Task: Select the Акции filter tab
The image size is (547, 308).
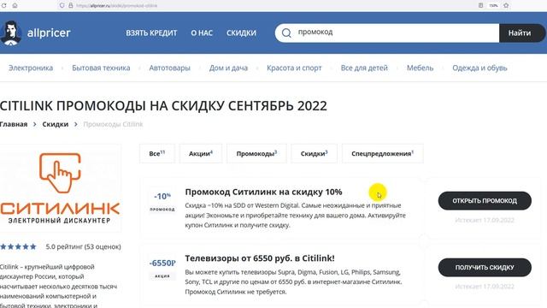Action: pos(201,154)
